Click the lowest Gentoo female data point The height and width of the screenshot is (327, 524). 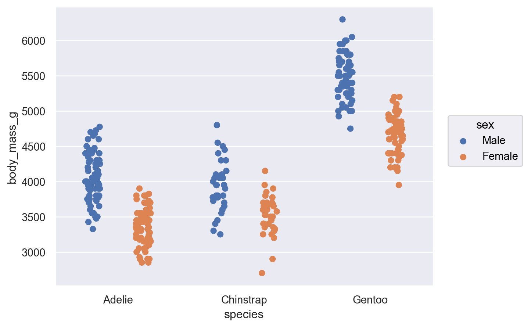point(399,185)
